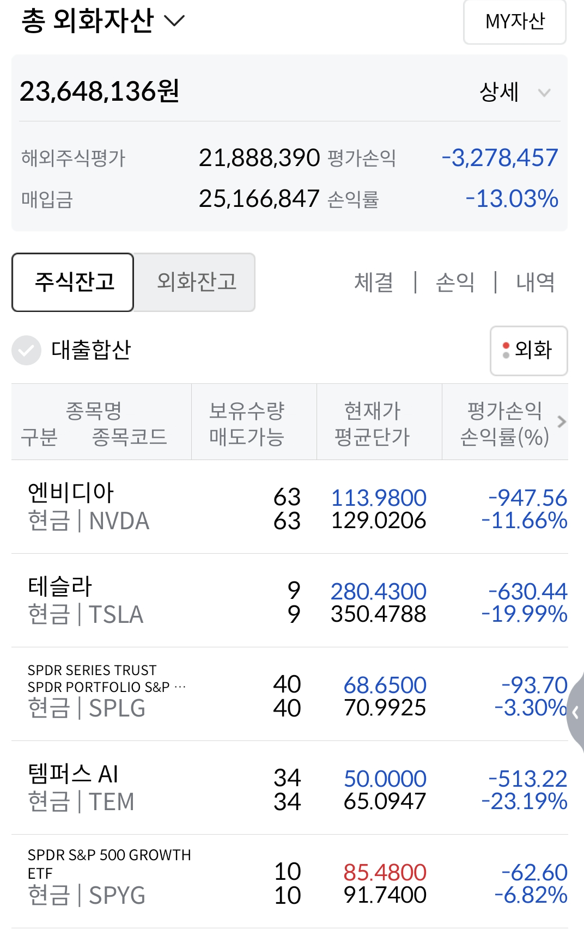Click SPYG return rate -6.82%
The image size is (584, 937).
(x=531, y=895)
